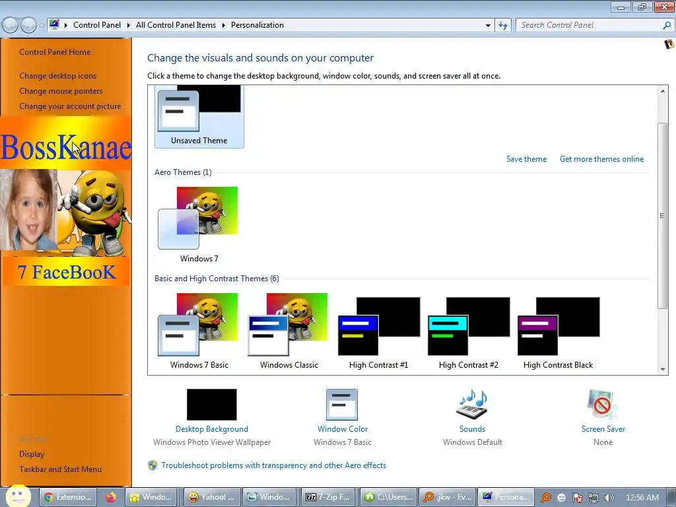This screenshot has width=676, height=507.
Task: Click the search magnifier icon
Action: [667, 26]
